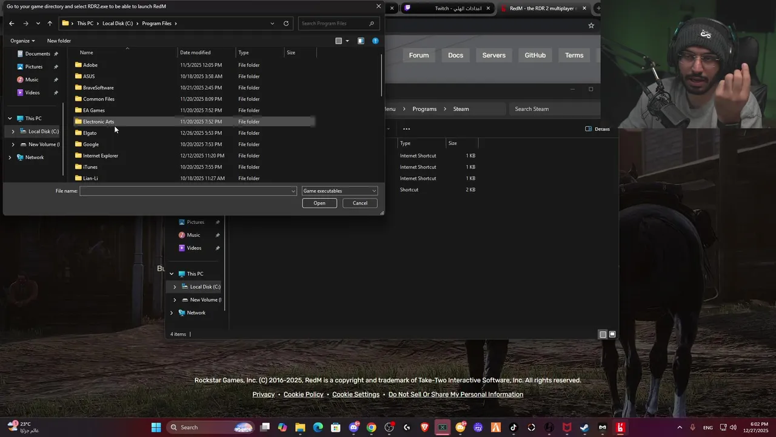Click Steam breadcrumb in background Explorer
This screenshot has height=437, width=776.
461,109
